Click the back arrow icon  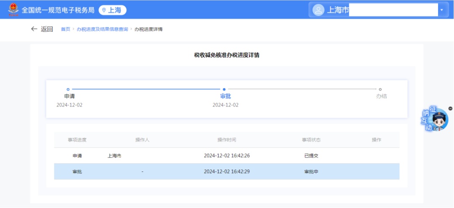[x=34, y=29]
